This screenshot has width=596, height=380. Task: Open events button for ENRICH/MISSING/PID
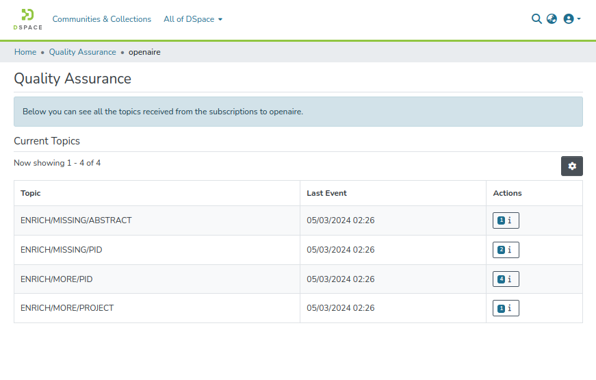[506, 250]
